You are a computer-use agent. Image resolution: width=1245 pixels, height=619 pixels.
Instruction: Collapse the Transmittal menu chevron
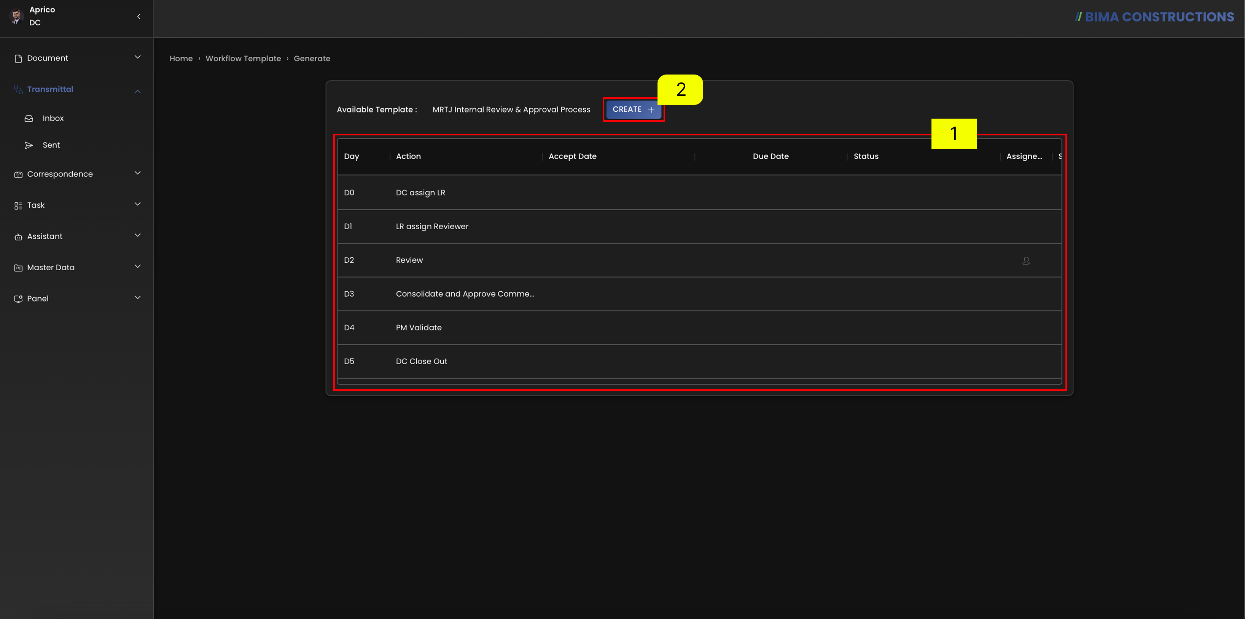(138, 91)
